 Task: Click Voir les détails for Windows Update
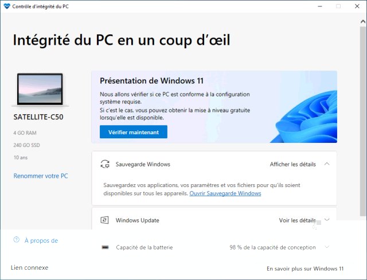pos(297,220)
